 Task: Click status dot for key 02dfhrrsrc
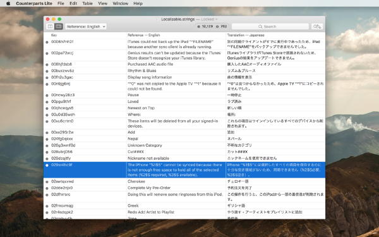click(47, 195)
